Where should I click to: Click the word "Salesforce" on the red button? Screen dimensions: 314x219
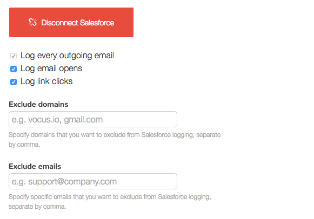[97, 23]
